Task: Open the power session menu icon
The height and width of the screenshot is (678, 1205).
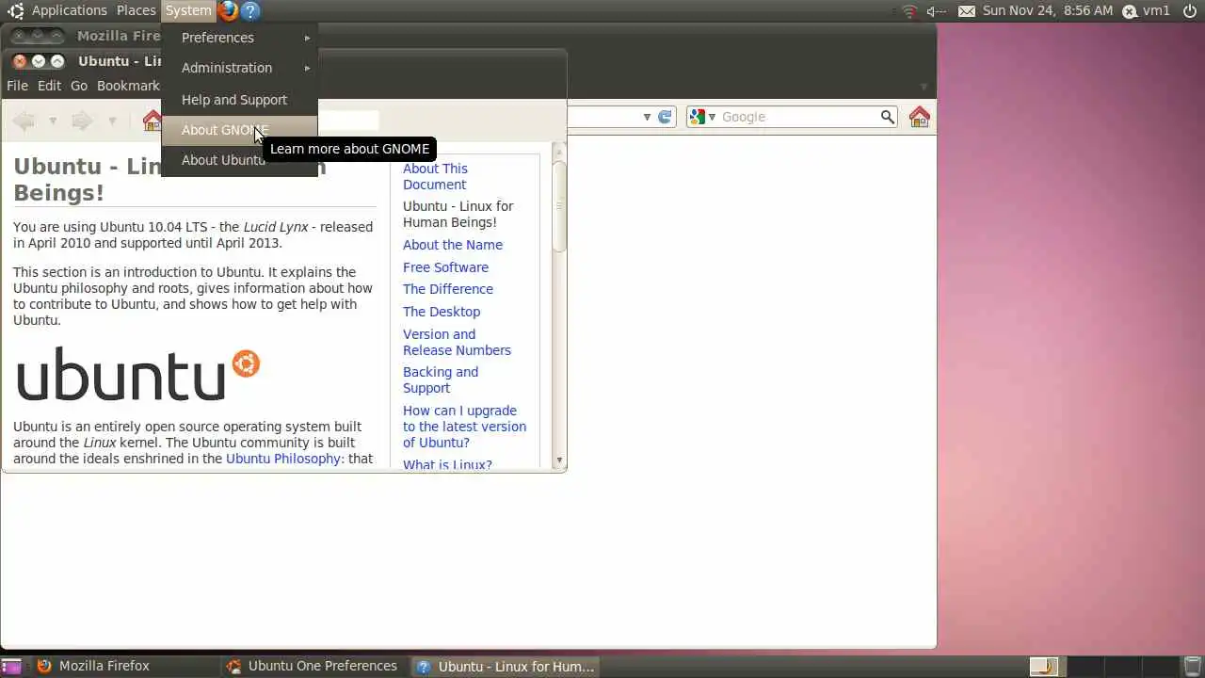Action: 1190,11
